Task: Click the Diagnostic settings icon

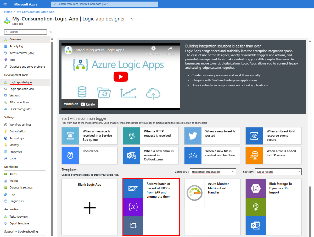Action: pos(6,187)
